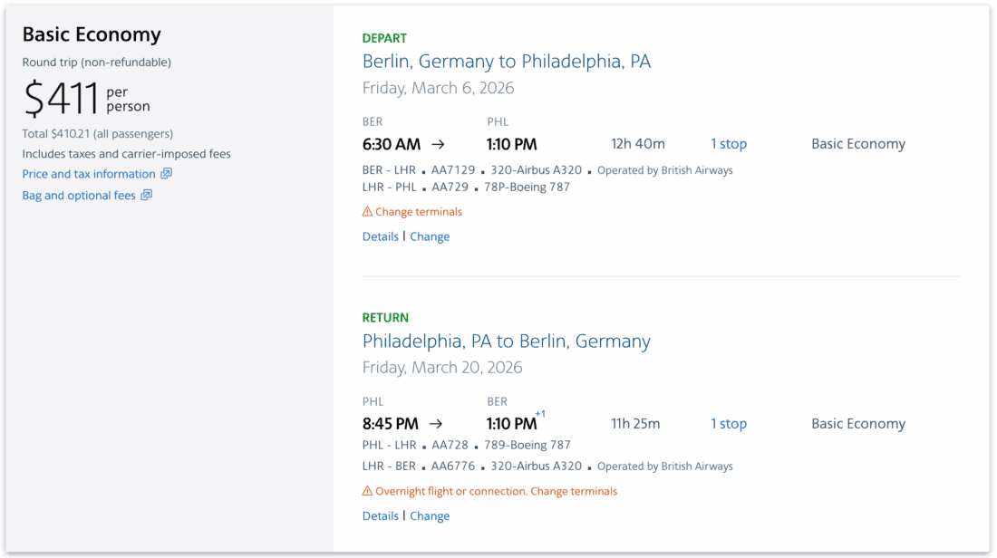Change the return flight to Berlin

pos(430,516)
